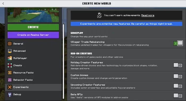Viewport: 186px width, 101px height.
Task: Click the Behavior Packs icon
Action: click(10, 80)
